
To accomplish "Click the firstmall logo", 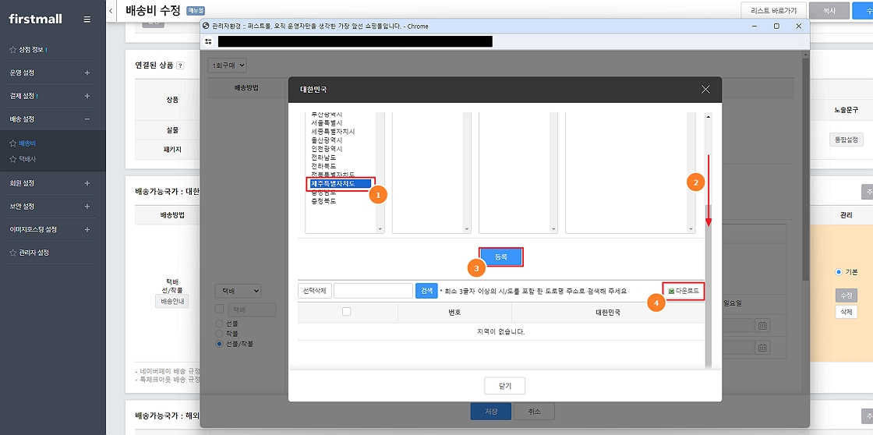I will click(x=36, y=19).
